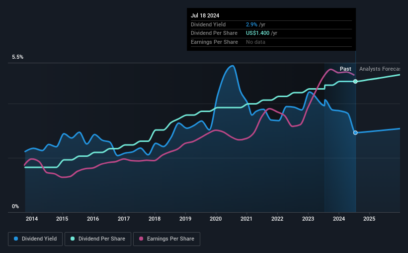Click the 0% y-axis label
Image resolution: width=408 pixels, height=253 pixels.
coord(15,206)
